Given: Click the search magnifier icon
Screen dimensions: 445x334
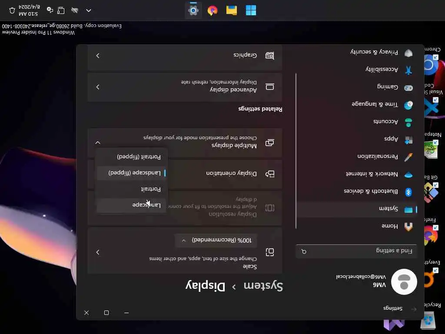Looking at the screenshot, I should click(304, 251).
